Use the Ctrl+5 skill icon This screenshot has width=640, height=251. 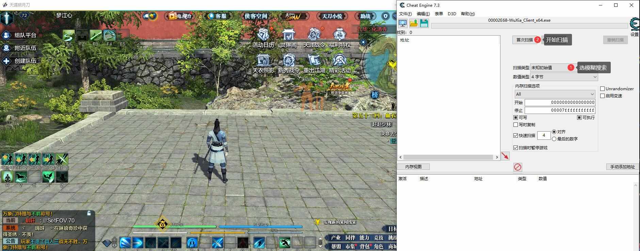pyautogui.click(x=62, y=159)
